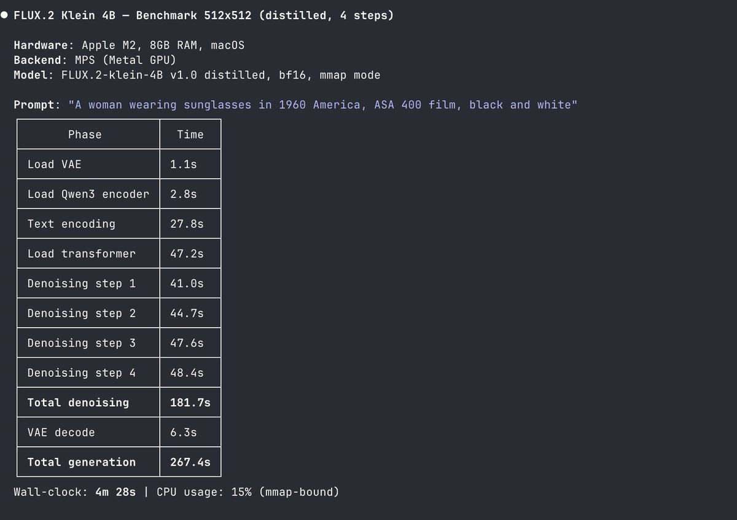The width and height of the screenshot is (737, 520).
Task: Click the benchmark title heading text
Action: pos(203,15)
